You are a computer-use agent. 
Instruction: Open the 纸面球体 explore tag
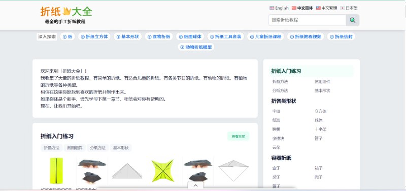click(x=190, y=36)
